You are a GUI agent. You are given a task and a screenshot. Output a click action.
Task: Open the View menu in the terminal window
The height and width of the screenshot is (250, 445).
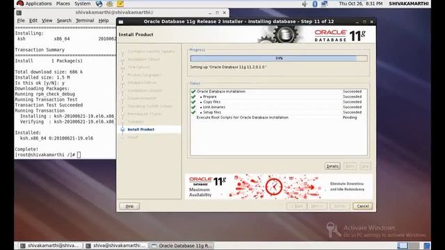pos(47,21)
